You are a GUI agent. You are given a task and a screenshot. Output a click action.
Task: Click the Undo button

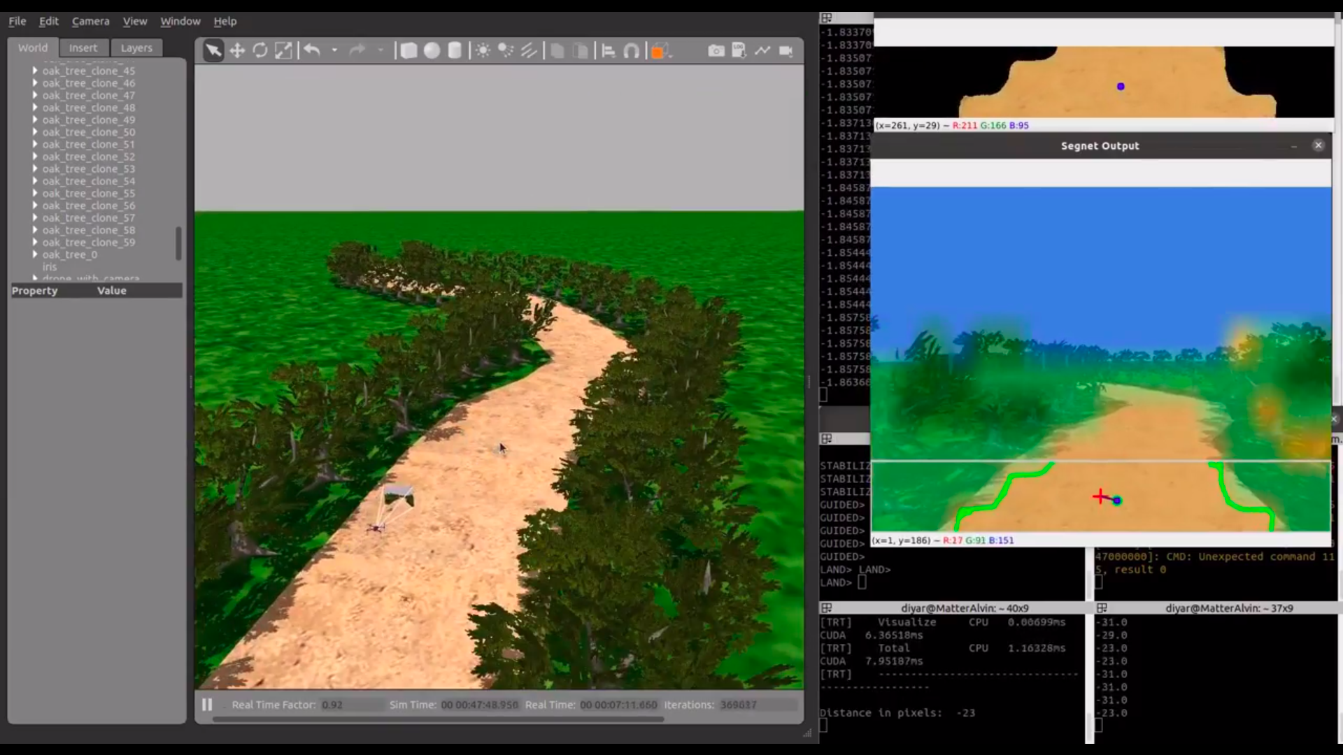312,50
